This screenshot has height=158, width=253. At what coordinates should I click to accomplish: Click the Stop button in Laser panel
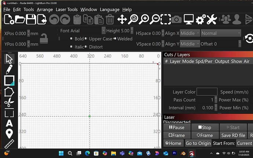[205, 127]
